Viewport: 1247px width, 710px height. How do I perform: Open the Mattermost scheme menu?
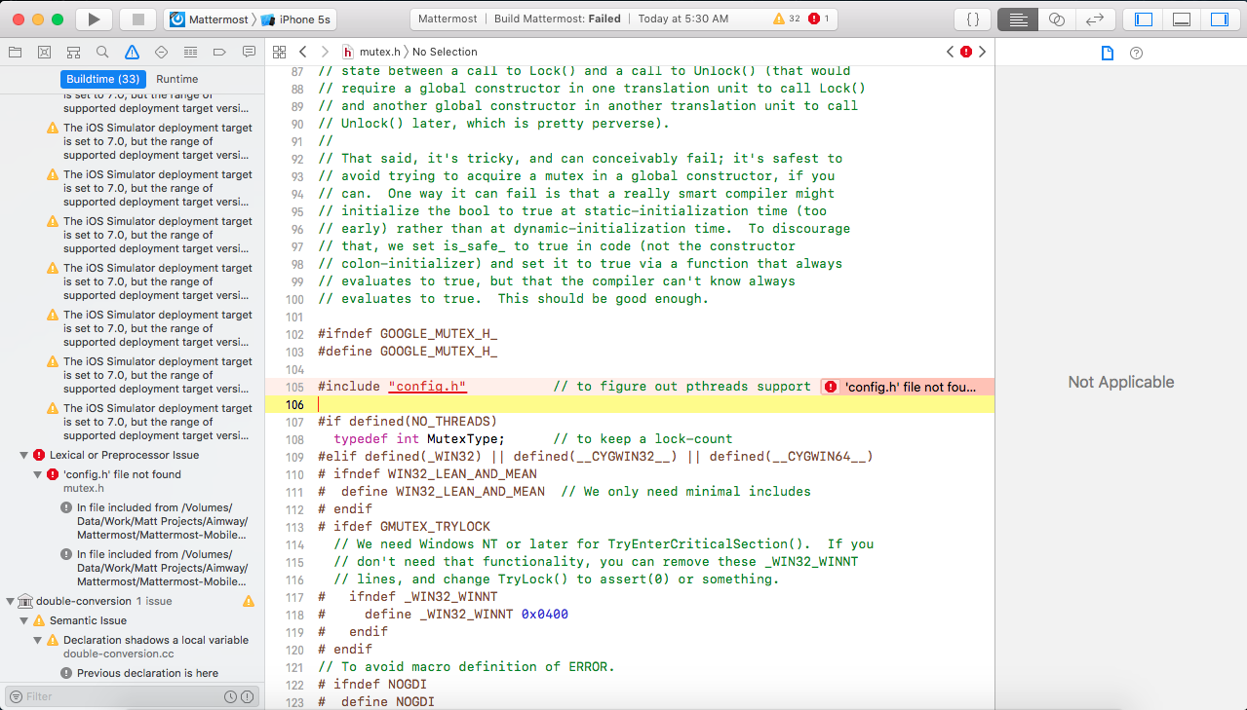(217, 18)
